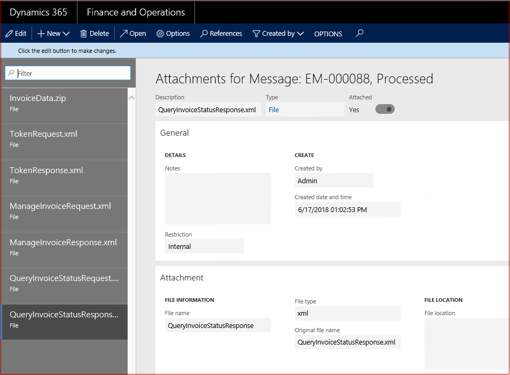Expand the New dropdown chevron
The width and height of the screenshot is (510, 375).
click(66, 34)
